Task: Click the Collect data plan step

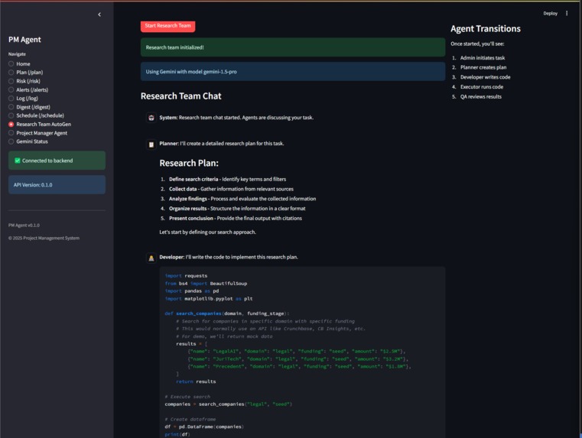Action: (231, 189)
